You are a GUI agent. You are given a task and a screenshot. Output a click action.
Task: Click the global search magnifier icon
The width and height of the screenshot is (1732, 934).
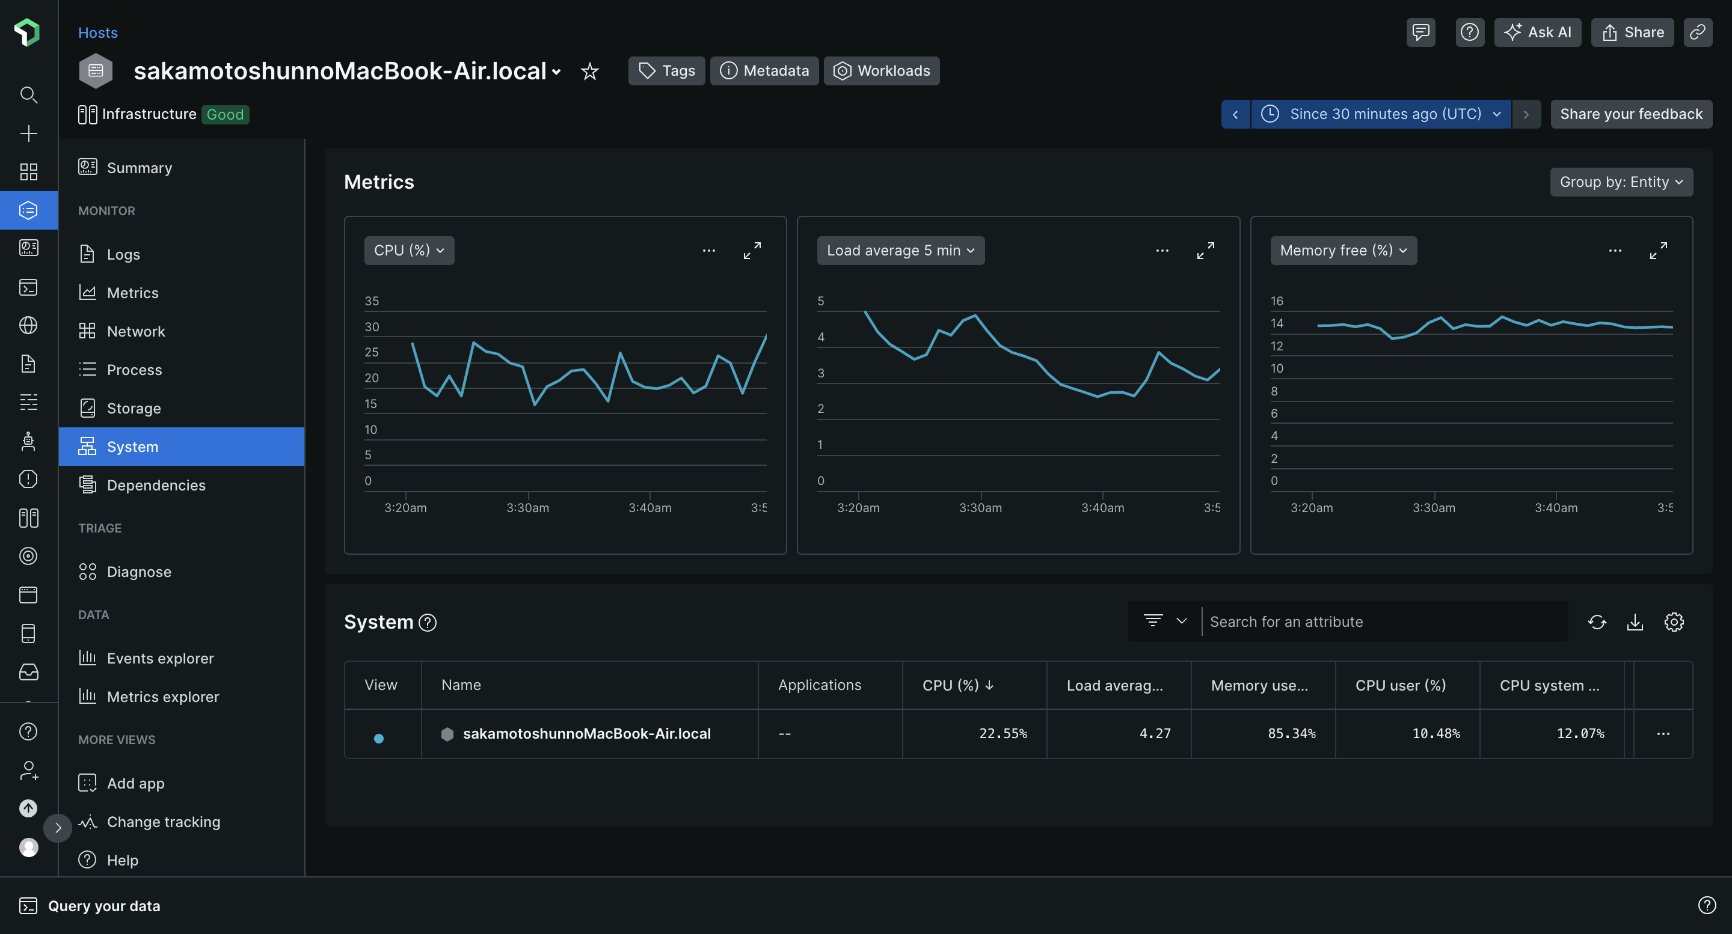[28, 95]
